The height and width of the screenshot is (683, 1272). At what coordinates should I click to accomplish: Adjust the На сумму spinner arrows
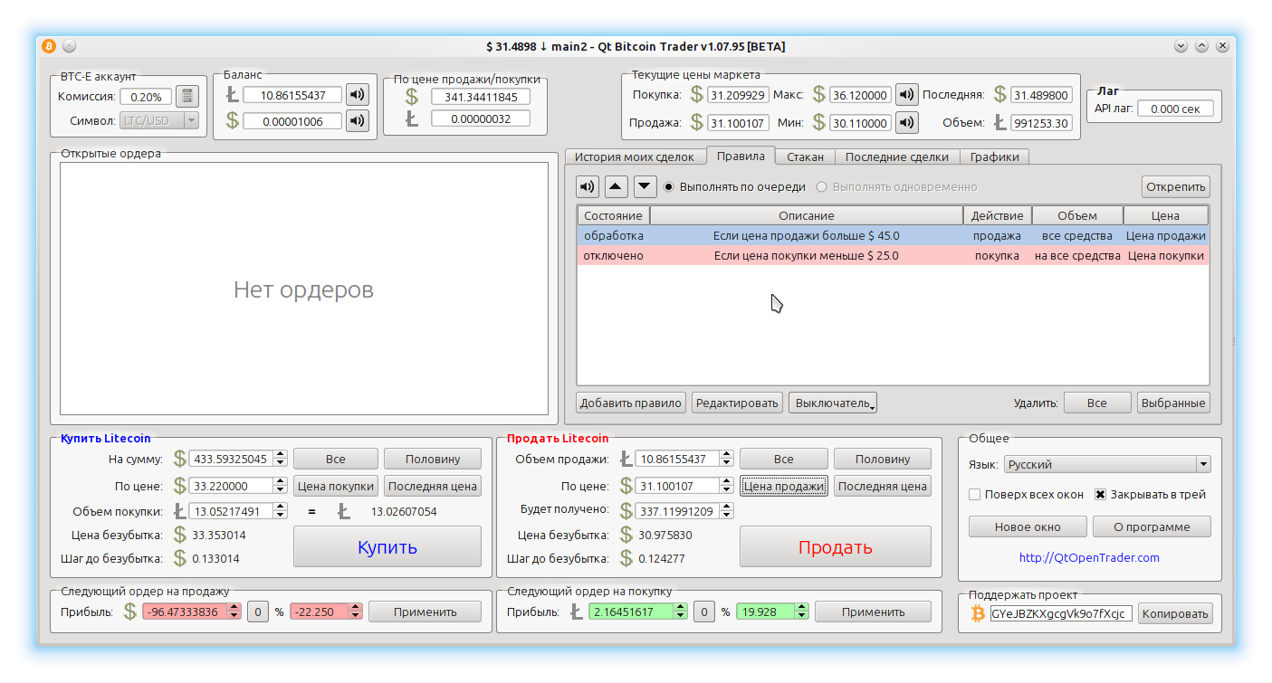pyautogui.click(x=281, y=459)
